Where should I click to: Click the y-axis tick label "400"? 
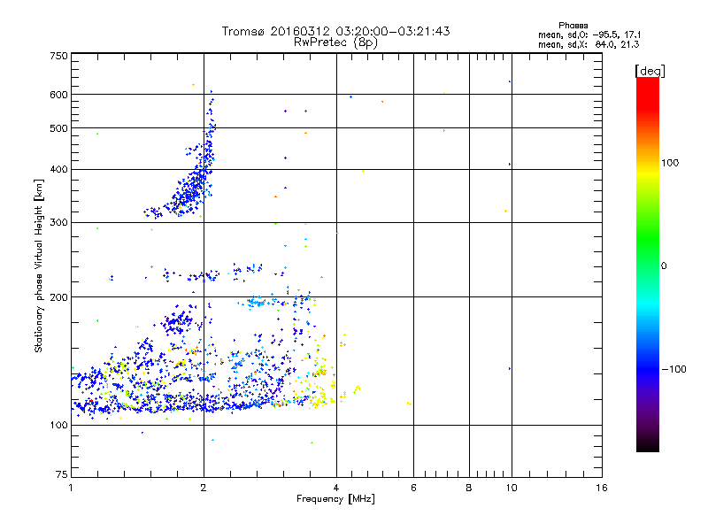[58, 170]
